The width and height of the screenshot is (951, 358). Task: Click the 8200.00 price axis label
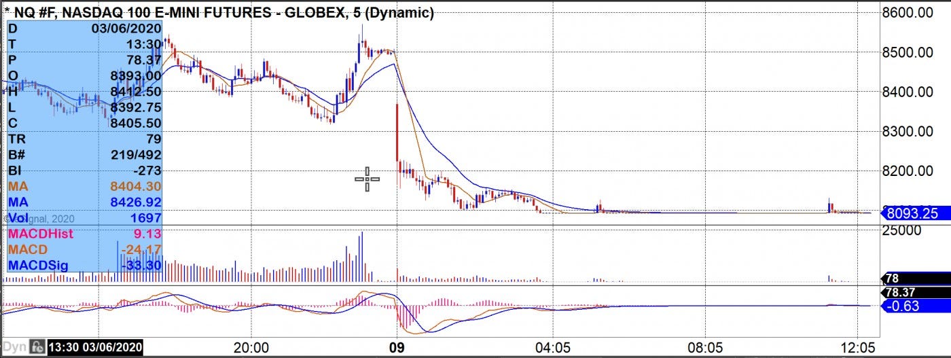click(907, 170)
